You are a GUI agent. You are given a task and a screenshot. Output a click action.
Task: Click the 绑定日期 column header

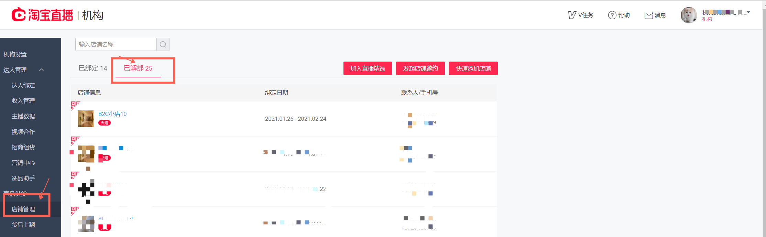tap(277, 93)
